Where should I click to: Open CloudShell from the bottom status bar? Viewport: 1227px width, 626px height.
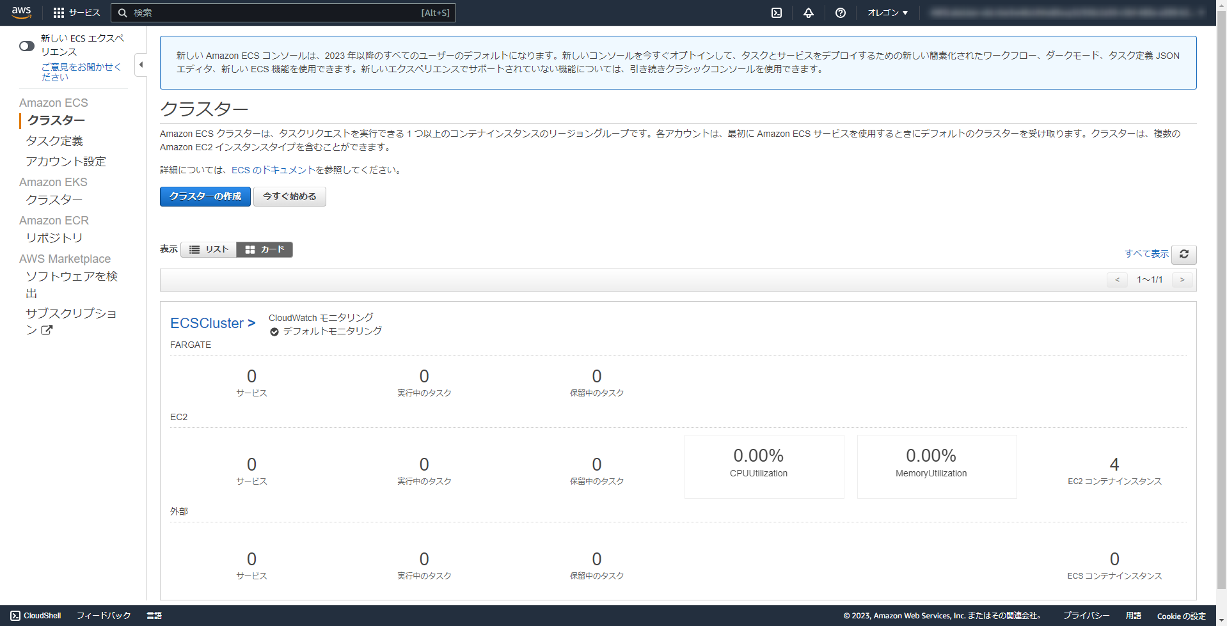35,615
